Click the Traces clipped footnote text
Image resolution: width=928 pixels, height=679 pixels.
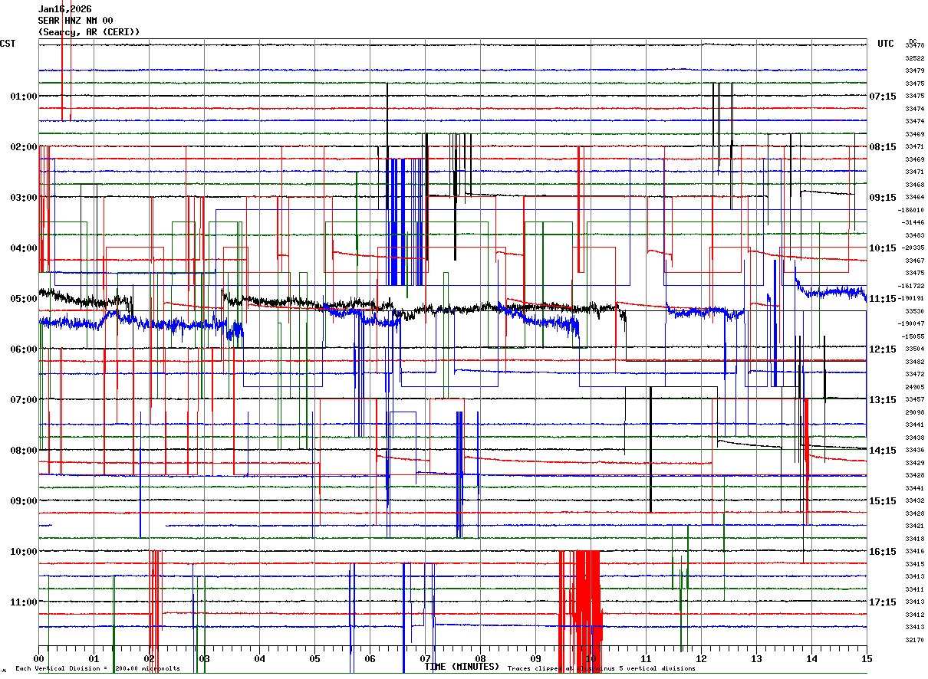click(601, 669)
